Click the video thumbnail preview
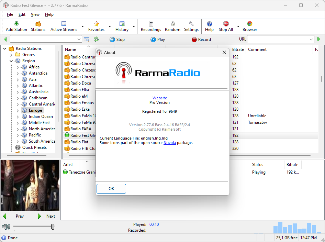The width and height of the screenshot is (325, 242). tap(30, 186)
